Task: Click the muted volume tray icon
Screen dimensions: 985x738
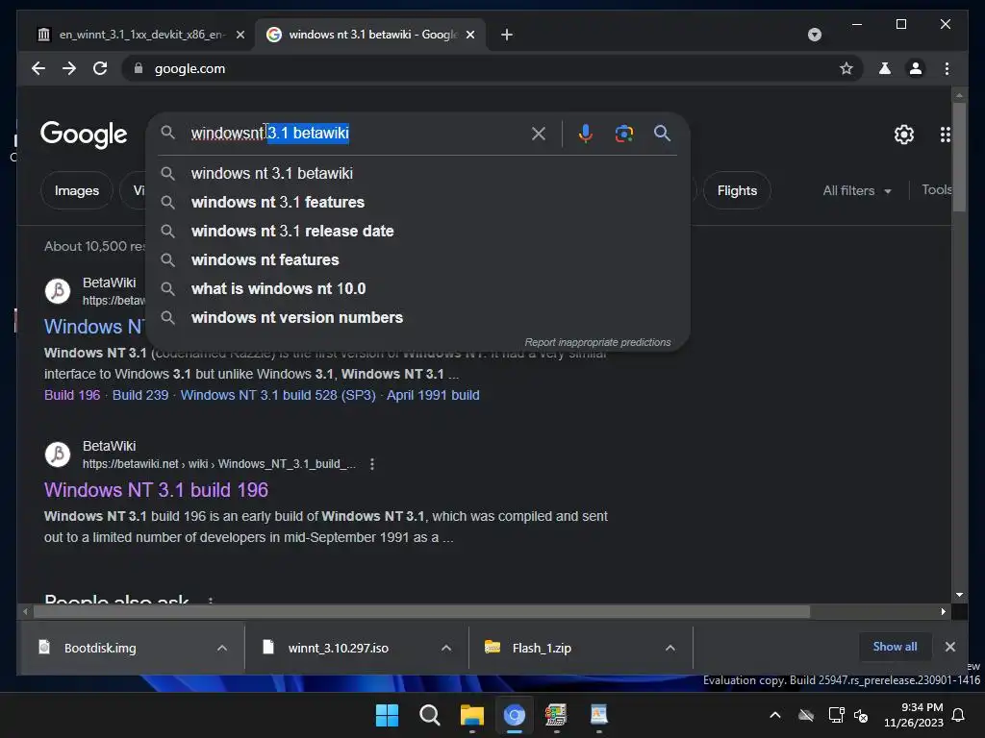Action: pos(861,715)
